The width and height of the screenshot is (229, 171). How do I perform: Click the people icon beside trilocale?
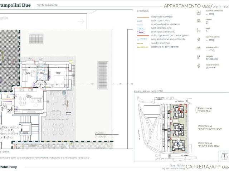pos(199,57)
